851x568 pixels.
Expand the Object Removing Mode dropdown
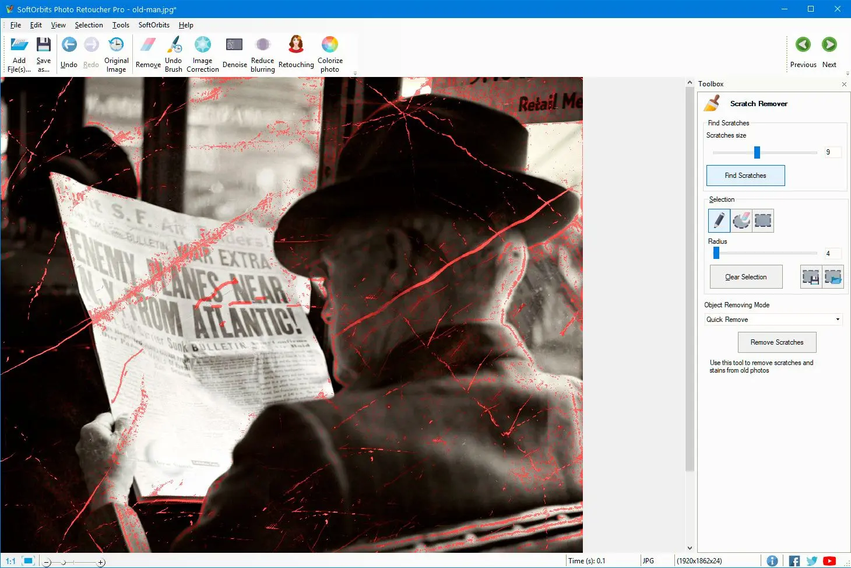coord(838,320)
